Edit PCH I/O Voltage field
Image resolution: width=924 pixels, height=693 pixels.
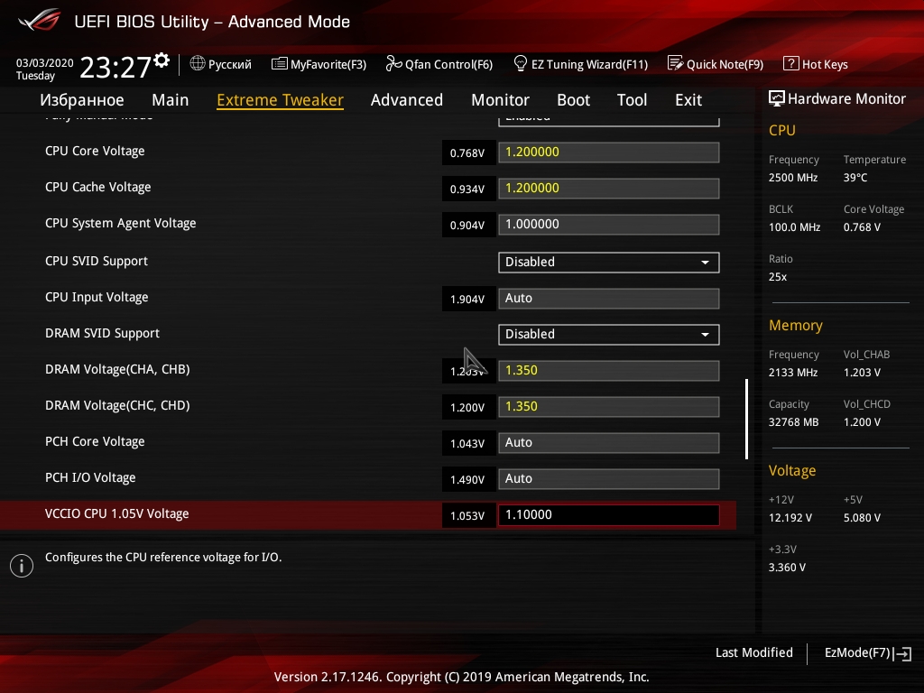609,479
